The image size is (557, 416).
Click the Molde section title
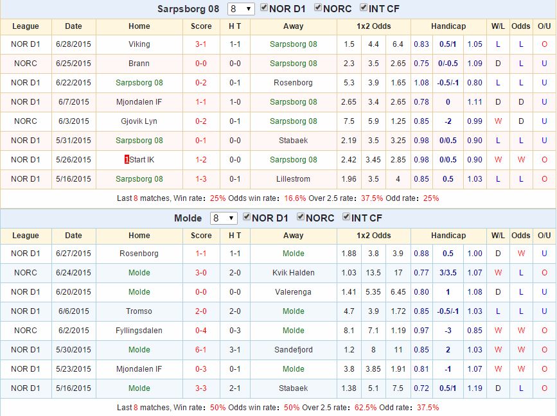188,218
